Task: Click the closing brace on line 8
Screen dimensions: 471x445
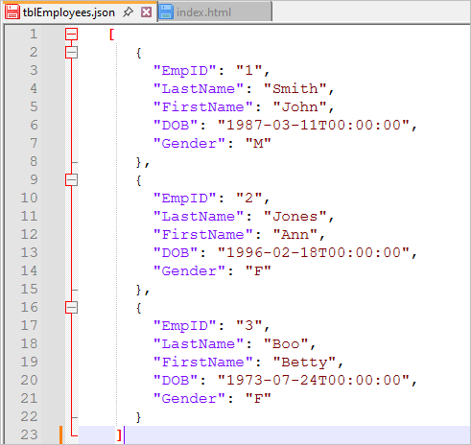Action: (x=138, y=162)
